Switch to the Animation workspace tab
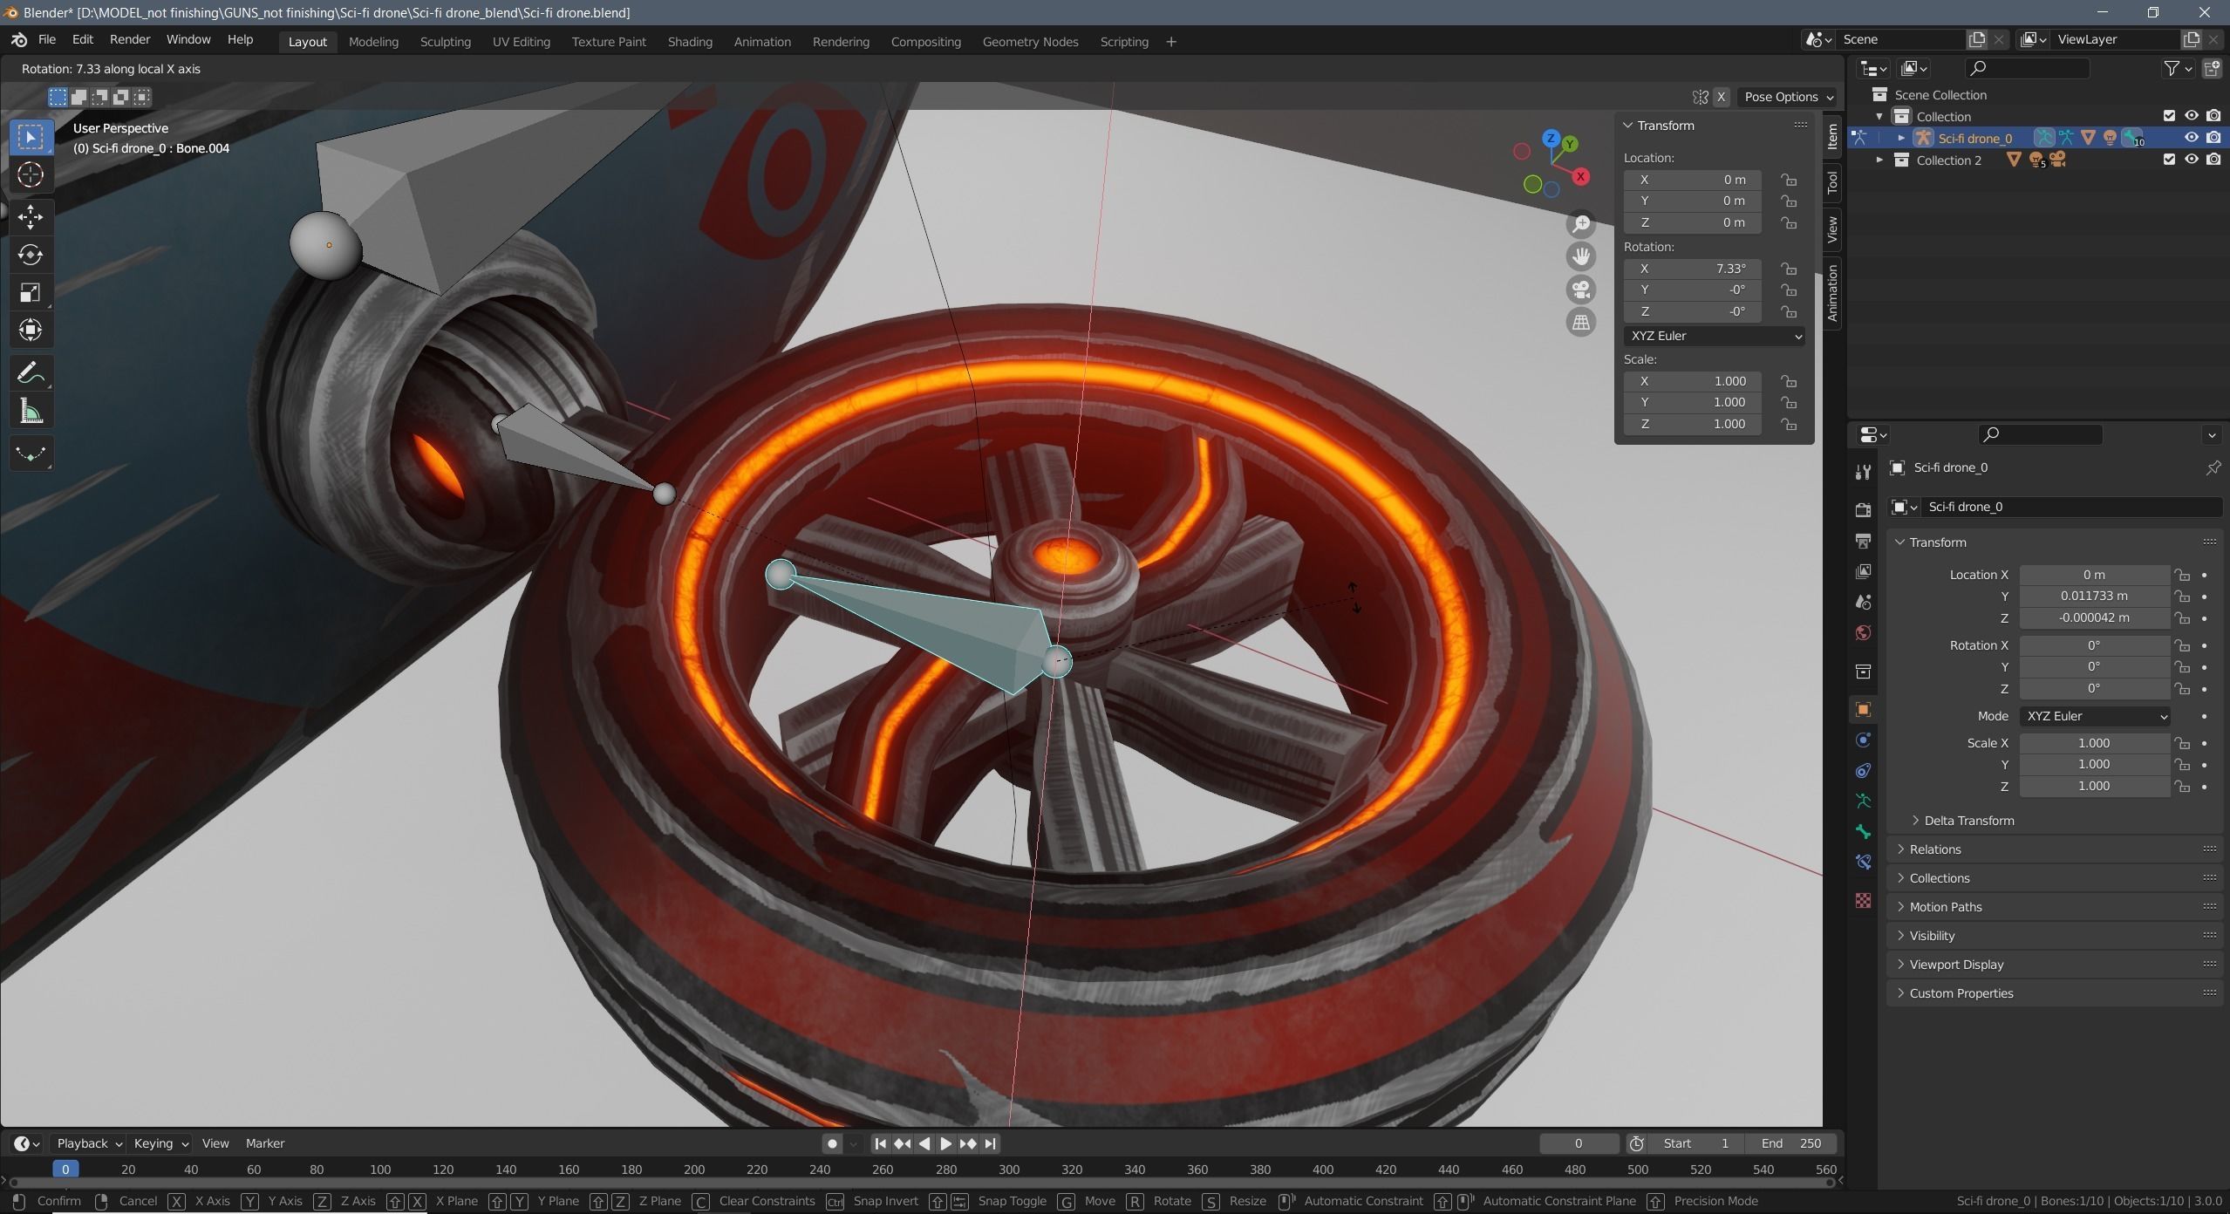This screenshot has height=1214, width=2230. (762, 42)
